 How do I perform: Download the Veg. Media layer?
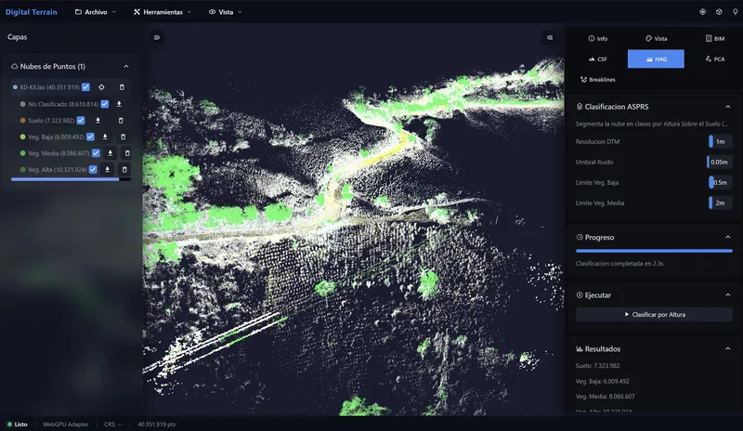[x=110, y=153]
